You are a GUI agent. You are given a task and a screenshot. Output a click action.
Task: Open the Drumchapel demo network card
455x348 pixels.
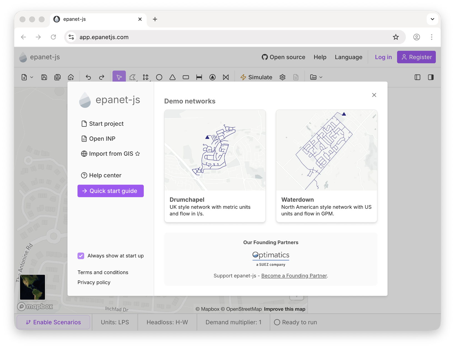tap(215, 166)
